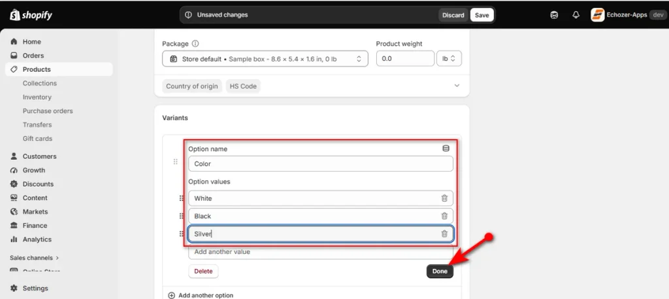
Task: Click the Package info icon
Action: click(x=195, y=44)
